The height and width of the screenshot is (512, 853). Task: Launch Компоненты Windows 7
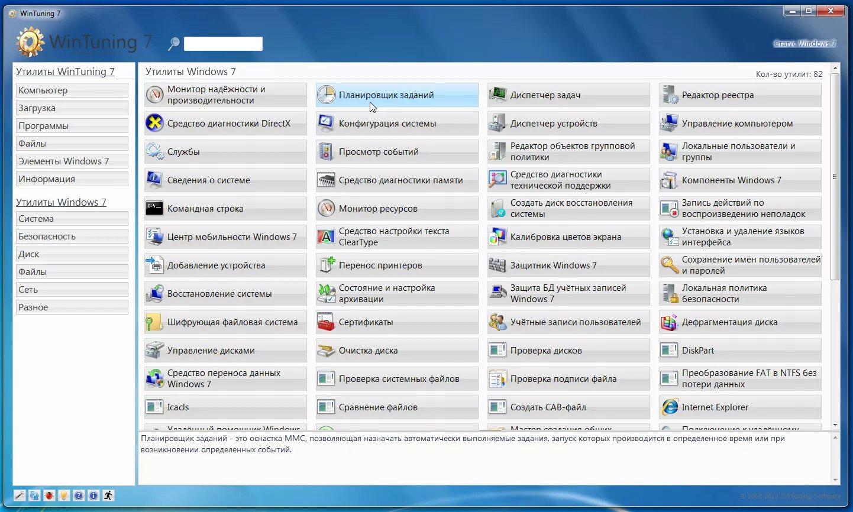pos(740,180)
